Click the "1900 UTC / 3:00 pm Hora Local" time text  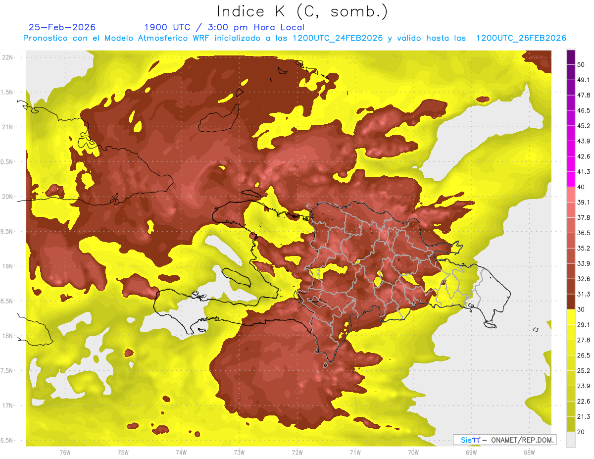[224, 27]
